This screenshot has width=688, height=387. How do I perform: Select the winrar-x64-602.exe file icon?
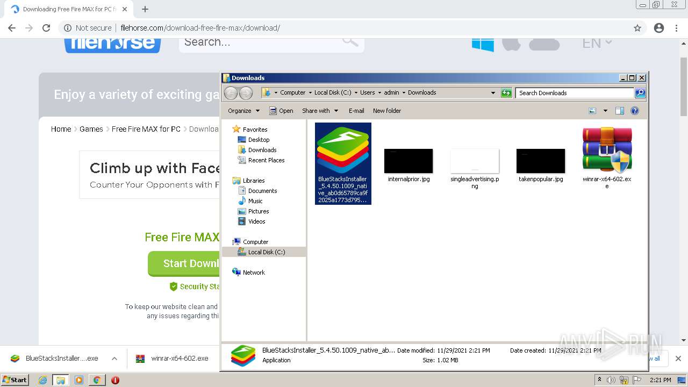coord(607,150)
